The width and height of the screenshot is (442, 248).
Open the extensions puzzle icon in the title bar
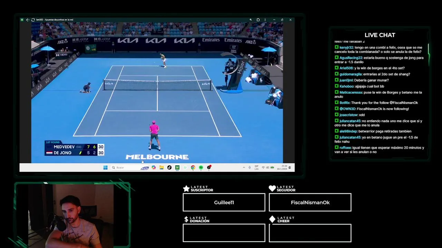(258, 20)
